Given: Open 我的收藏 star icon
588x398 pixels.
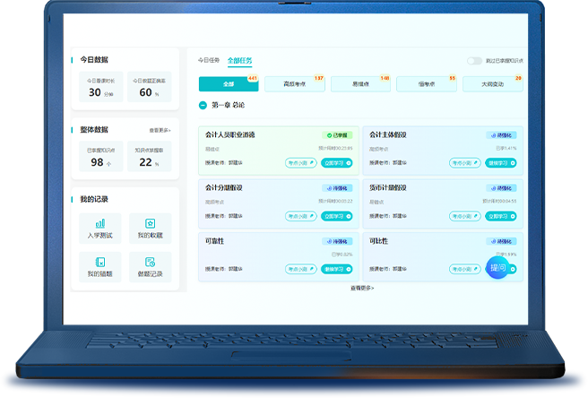Looking at the screenshot, I should click(150, 223).
